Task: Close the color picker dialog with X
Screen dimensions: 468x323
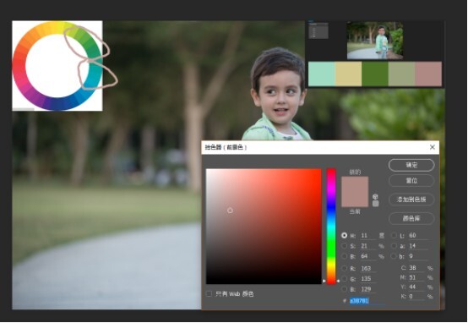Action: click(x=433, y=147)
